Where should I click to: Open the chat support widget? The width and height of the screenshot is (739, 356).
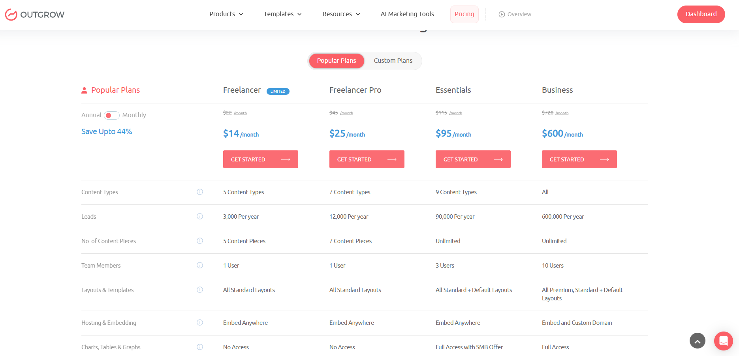(x=723, y=341)
